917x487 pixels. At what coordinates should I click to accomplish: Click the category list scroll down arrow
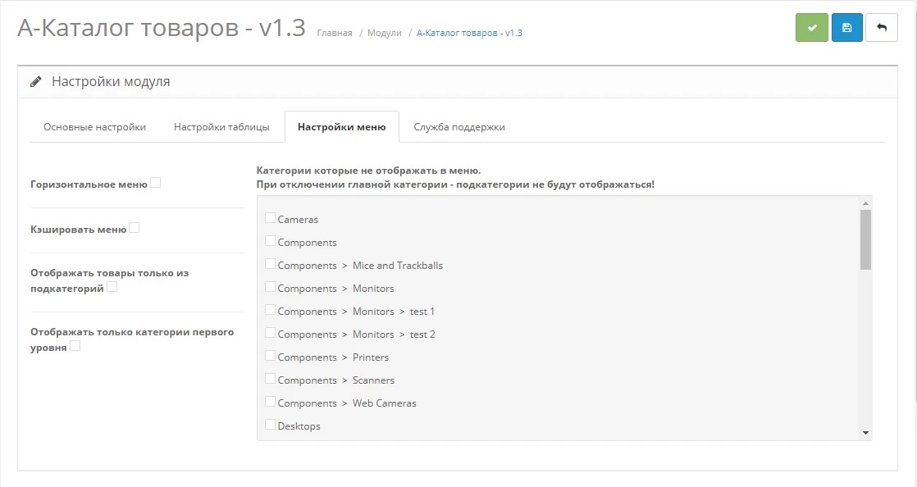[865, 432]
